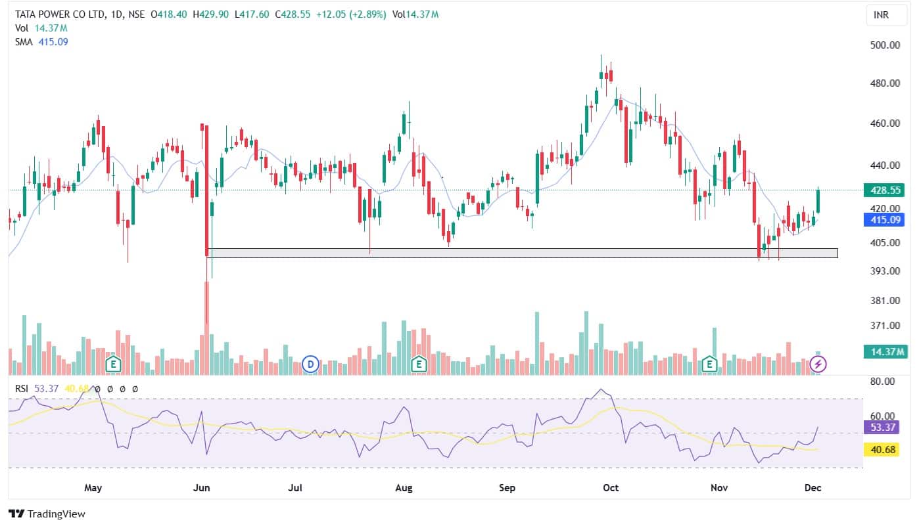Click the green 14.37M volume axis label

pyautogui.click(x=885, y=353)
